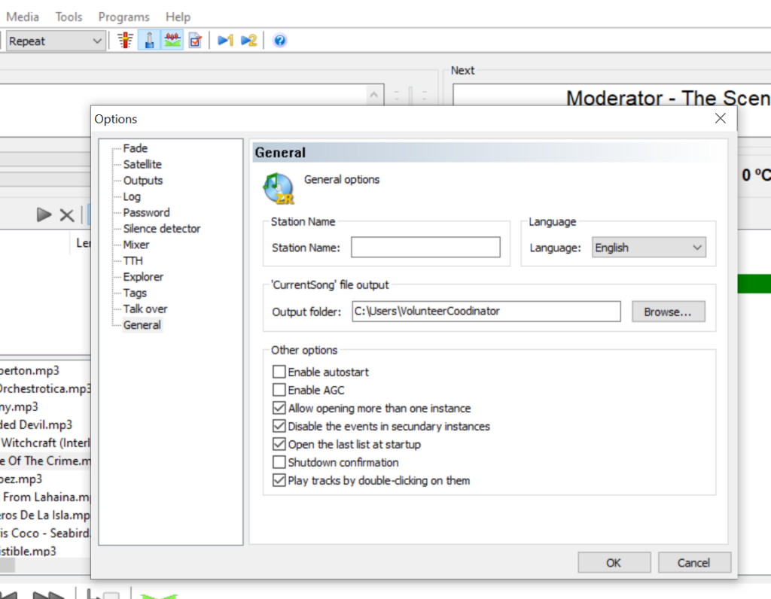771x599 pixels.
Task: Click the Station Name text field
Action: (x=425, y=248)
